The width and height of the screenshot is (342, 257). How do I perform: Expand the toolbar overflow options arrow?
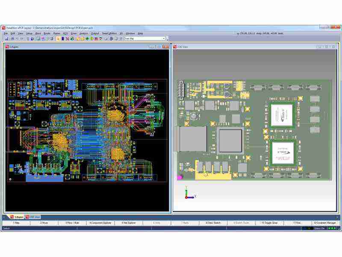click(168, 39)
